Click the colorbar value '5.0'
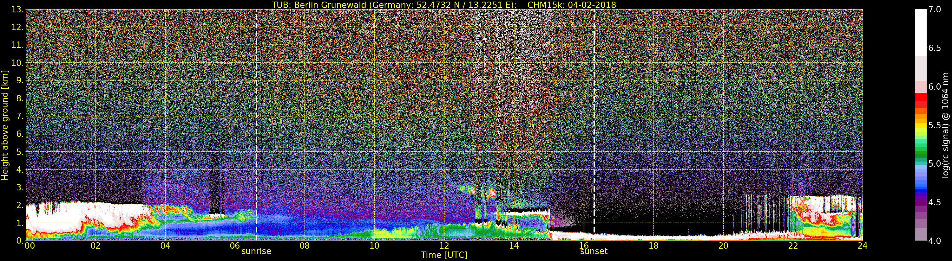This screenshot has width=952, height=261. coord(935,163)
